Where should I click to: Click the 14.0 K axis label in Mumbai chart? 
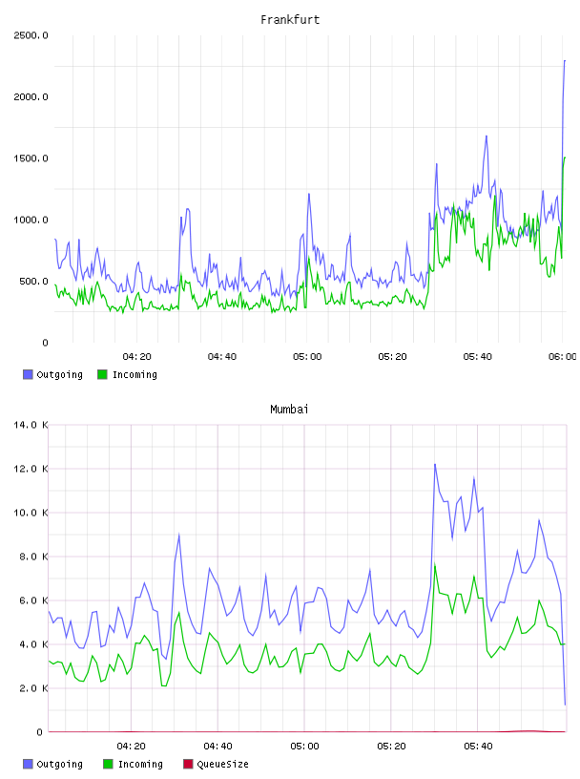[31, 425]
